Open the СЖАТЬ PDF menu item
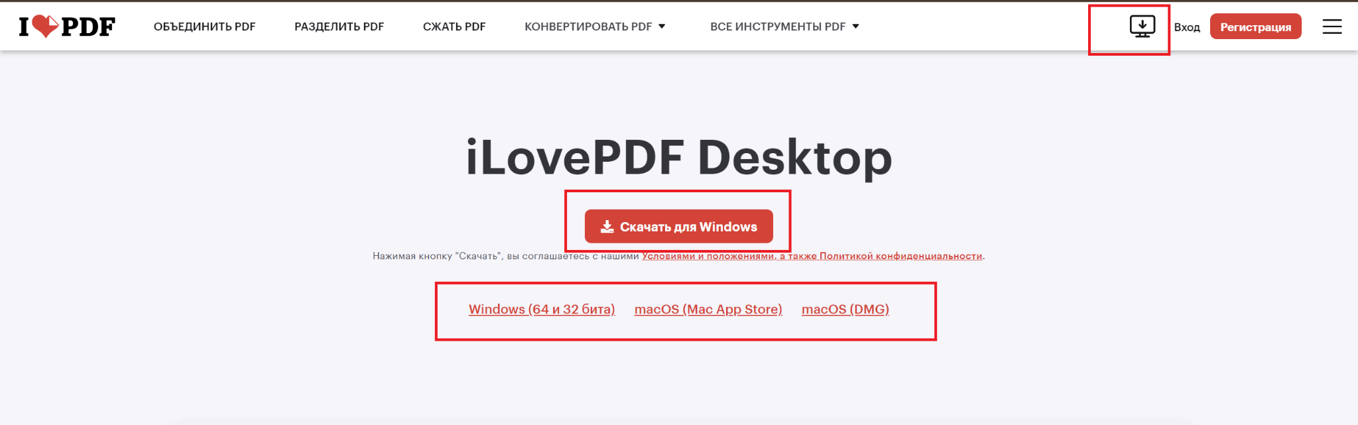This screenshot has width=1358, height=425. pyautogui.click(x=454, y=27)
